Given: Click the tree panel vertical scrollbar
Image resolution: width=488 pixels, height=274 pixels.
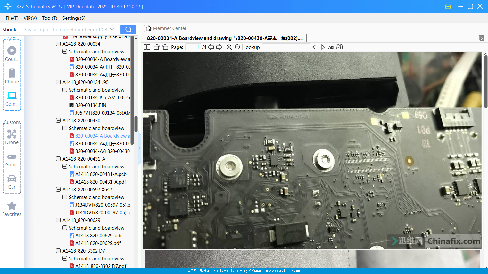Looking at the screenshot, I should (x=136, y=124).
